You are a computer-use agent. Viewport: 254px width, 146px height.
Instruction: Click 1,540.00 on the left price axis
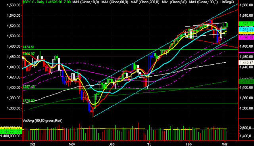tap(13, 15)
